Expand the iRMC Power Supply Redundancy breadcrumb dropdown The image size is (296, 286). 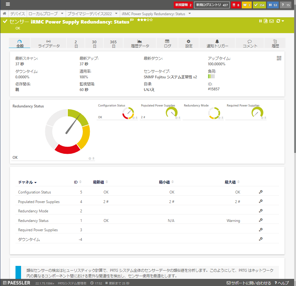click(x=189, y=13)
